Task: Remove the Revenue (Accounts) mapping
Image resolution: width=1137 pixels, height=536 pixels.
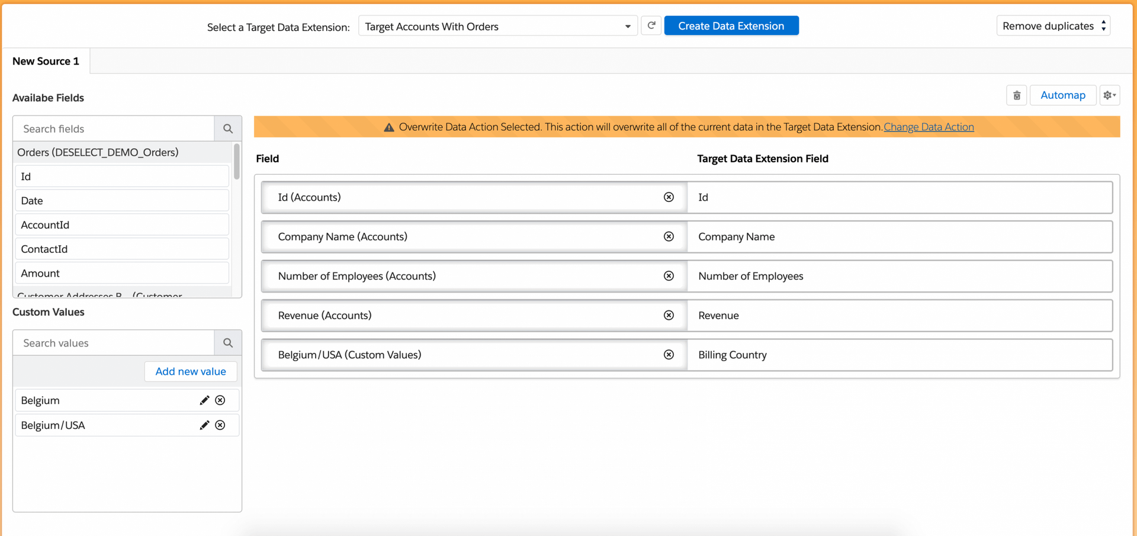Action: point(669,316)
